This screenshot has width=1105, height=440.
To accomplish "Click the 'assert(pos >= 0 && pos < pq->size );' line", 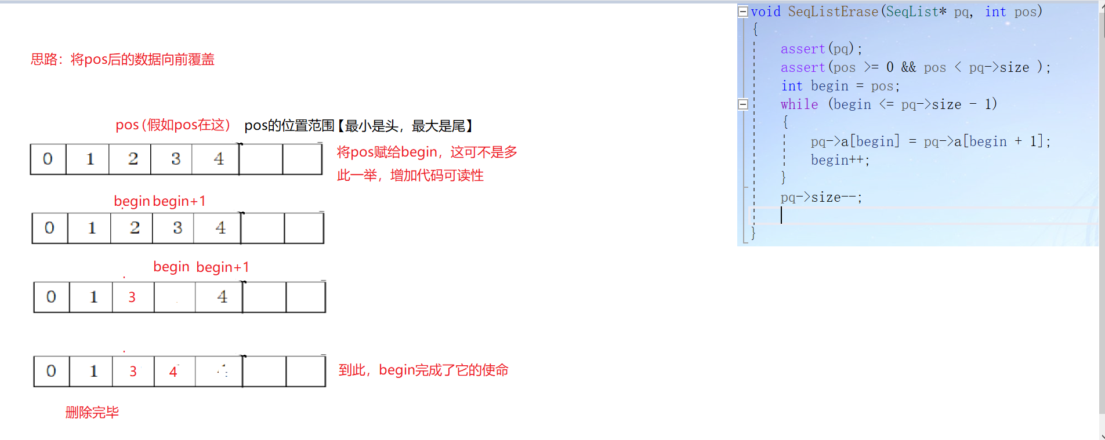I will [915, 67].
